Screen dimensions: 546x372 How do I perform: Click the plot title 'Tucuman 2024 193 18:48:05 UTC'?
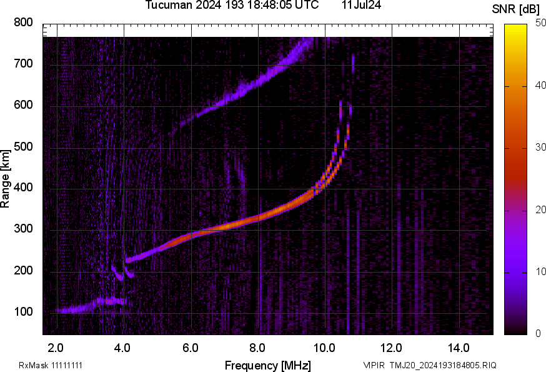[x=232, y=5]
